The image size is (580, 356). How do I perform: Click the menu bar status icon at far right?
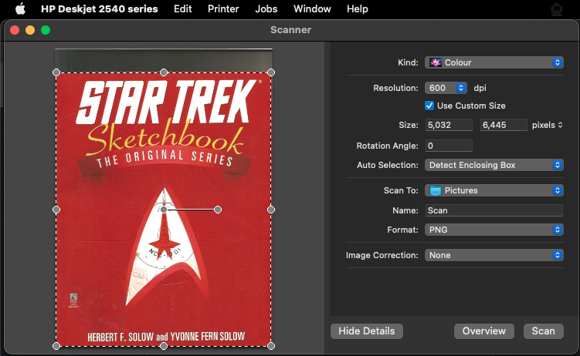pyautogui.click(x=556, y=9)
